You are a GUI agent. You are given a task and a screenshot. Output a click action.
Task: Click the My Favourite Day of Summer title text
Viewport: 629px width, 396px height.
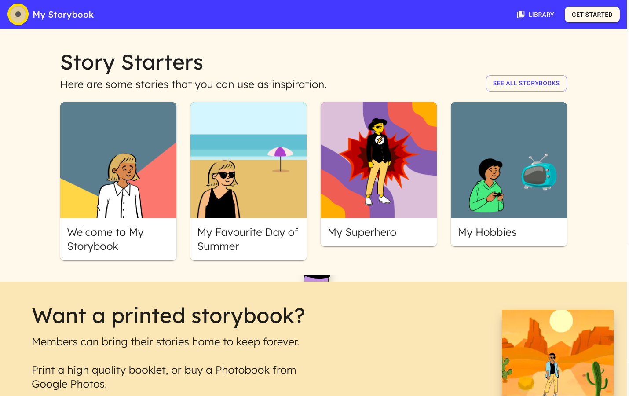click(248, 239)
